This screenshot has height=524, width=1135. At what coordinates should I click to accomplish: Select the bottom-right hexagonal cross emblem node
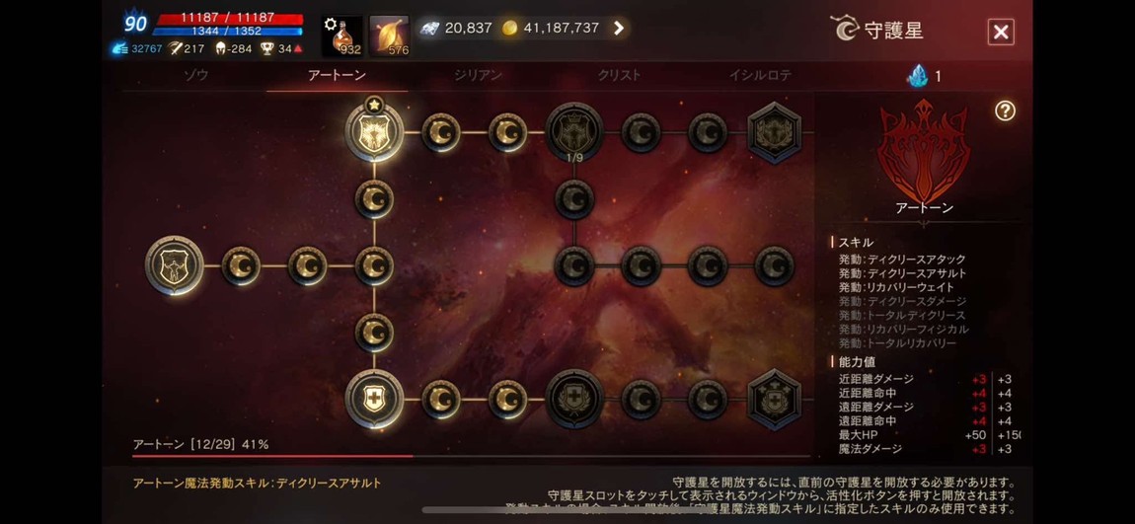(x=774, y=400)
